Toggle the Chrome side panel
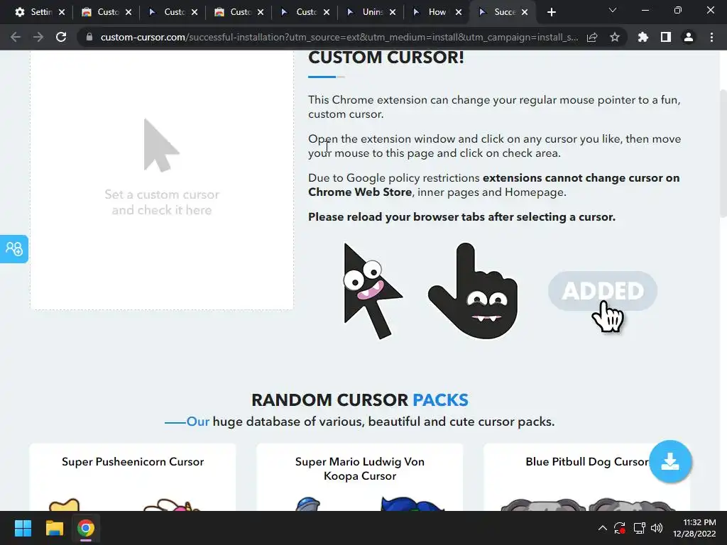727x545 pixels. (x=666, y=37)
